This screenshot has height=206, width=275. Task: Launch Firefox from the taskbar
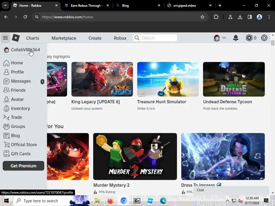point(110,201)
